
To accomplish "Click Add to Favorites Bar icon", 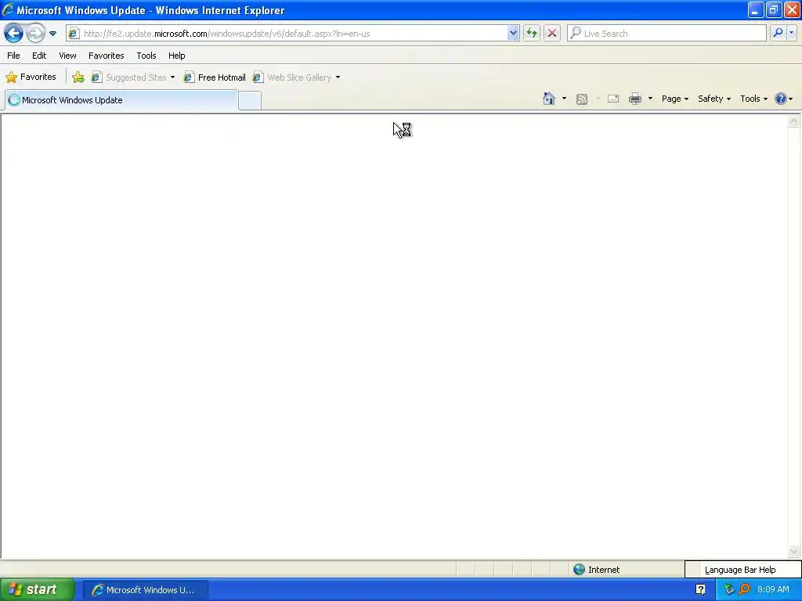I will tap(78, 77).
